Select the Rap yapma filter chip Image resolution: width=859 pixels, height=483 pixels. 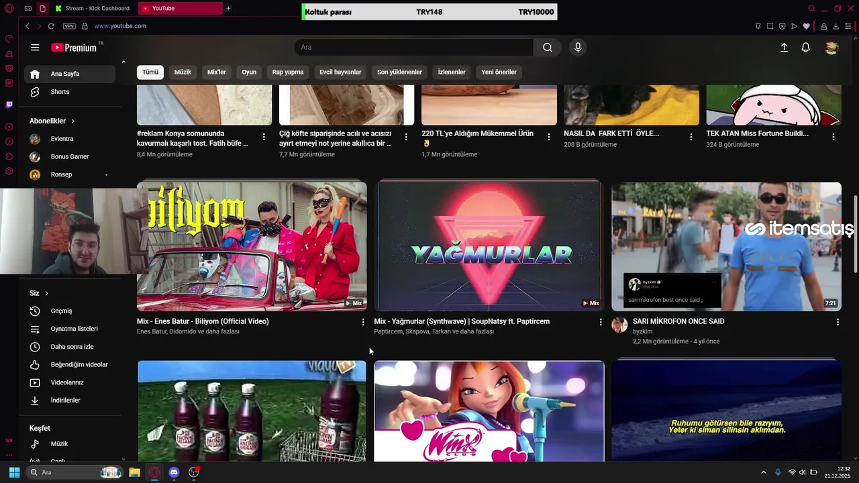[288, 72]
